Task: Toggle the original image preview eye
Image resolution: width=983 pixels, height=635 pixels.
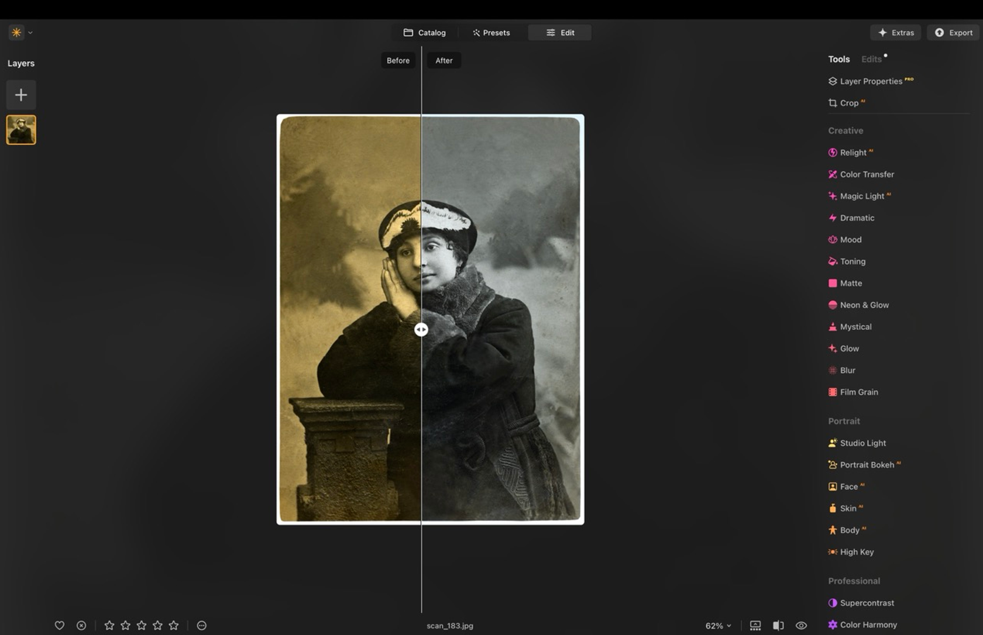Action: coord(802,625)
